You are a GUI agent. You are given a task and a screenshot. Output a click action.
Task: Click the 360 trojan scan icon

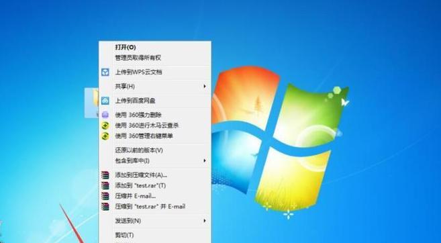point(105,126)
